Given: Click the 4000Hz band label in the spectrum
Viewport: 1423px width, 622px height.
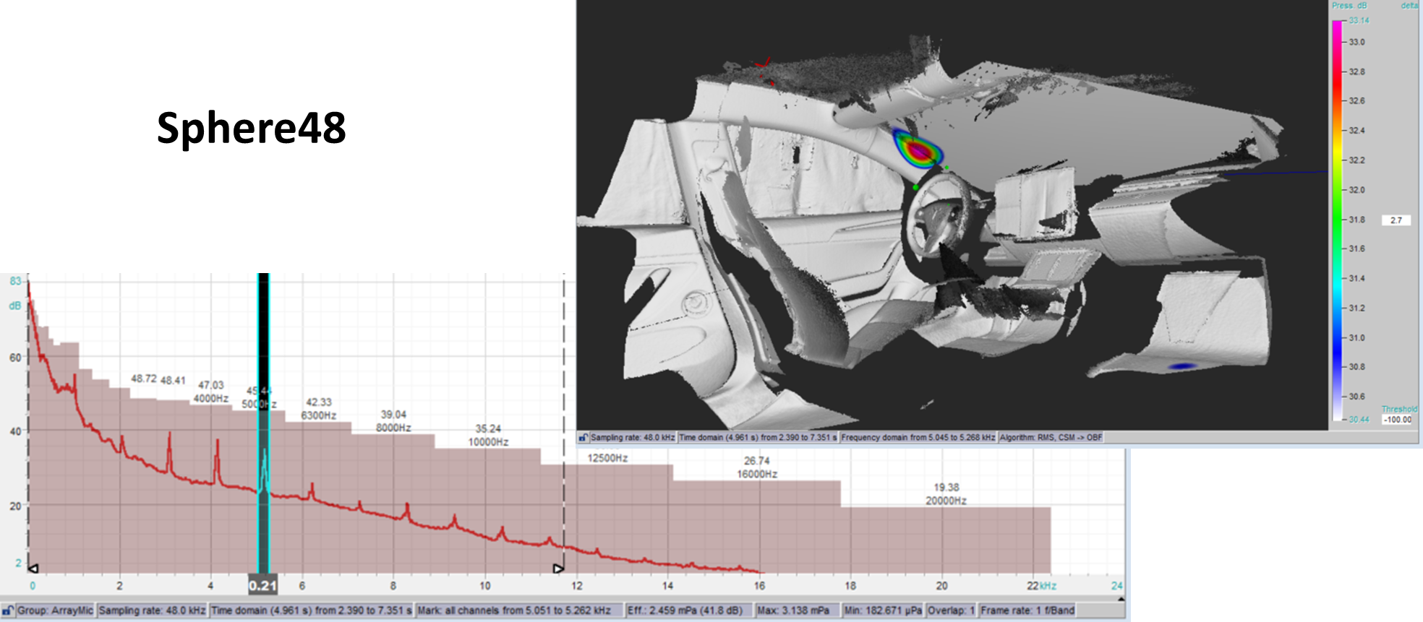Looking at the screenshot, I should (x=210, y=399).
